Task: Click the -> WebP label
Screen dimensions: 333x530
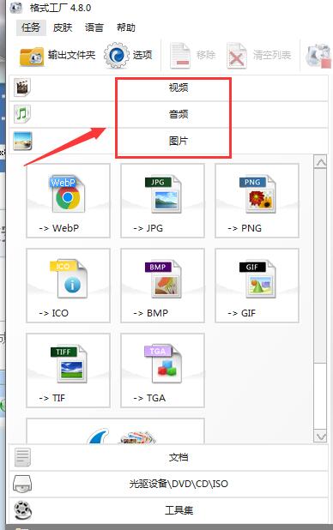Action: 59,228
